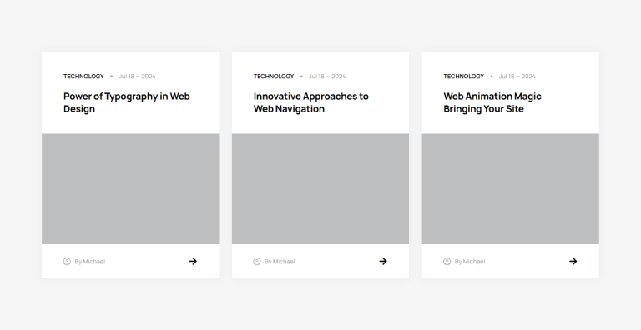Click arrow icon on Power of Typography card
641x330 pixels.
(193, 262)
